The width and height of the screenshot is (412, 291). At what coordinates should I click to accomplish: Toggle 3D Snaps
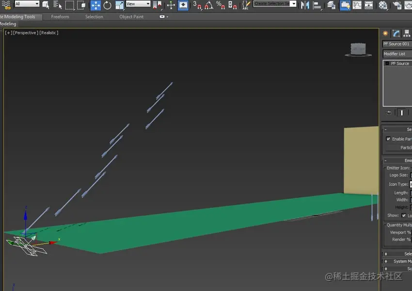coord(197,5)
